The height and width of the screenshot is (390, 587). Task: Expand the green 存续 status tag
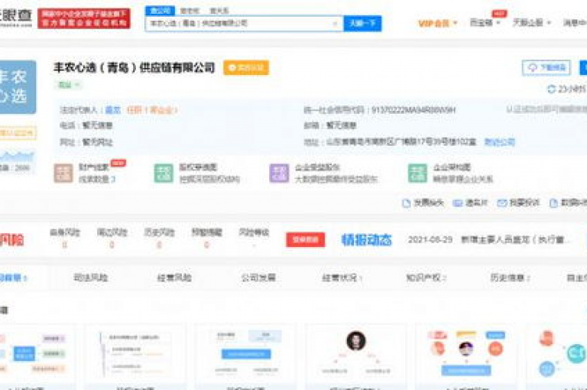pyautogui.click(x=69, y=85)
